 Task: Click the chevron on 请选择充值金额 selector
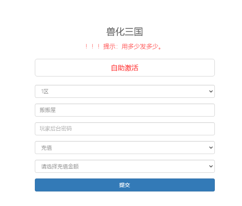click(x=211, y=166)
